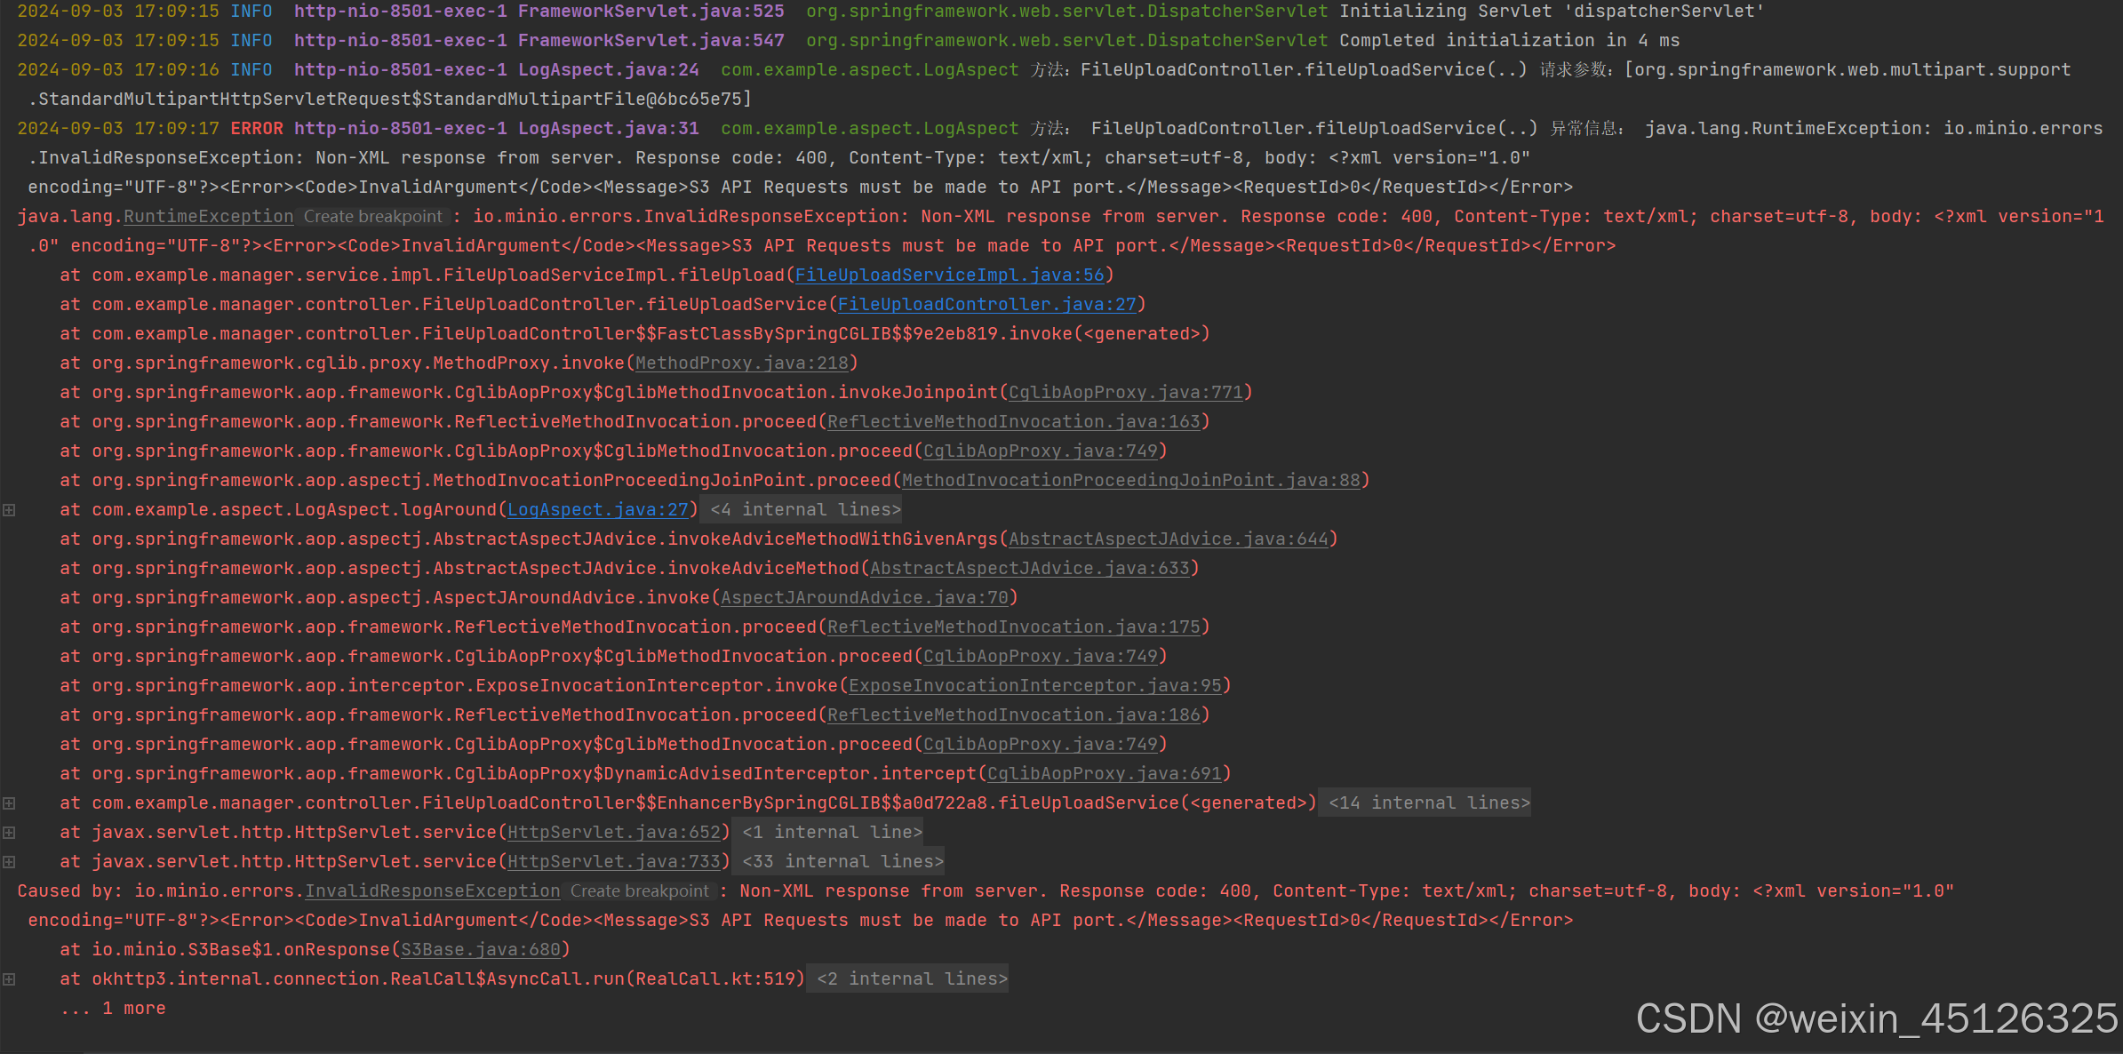Expand the fold icon beside LogAspect.logAround frame
The height and width of the screenshot is (1054, 2123).
(x=9, y=509)
